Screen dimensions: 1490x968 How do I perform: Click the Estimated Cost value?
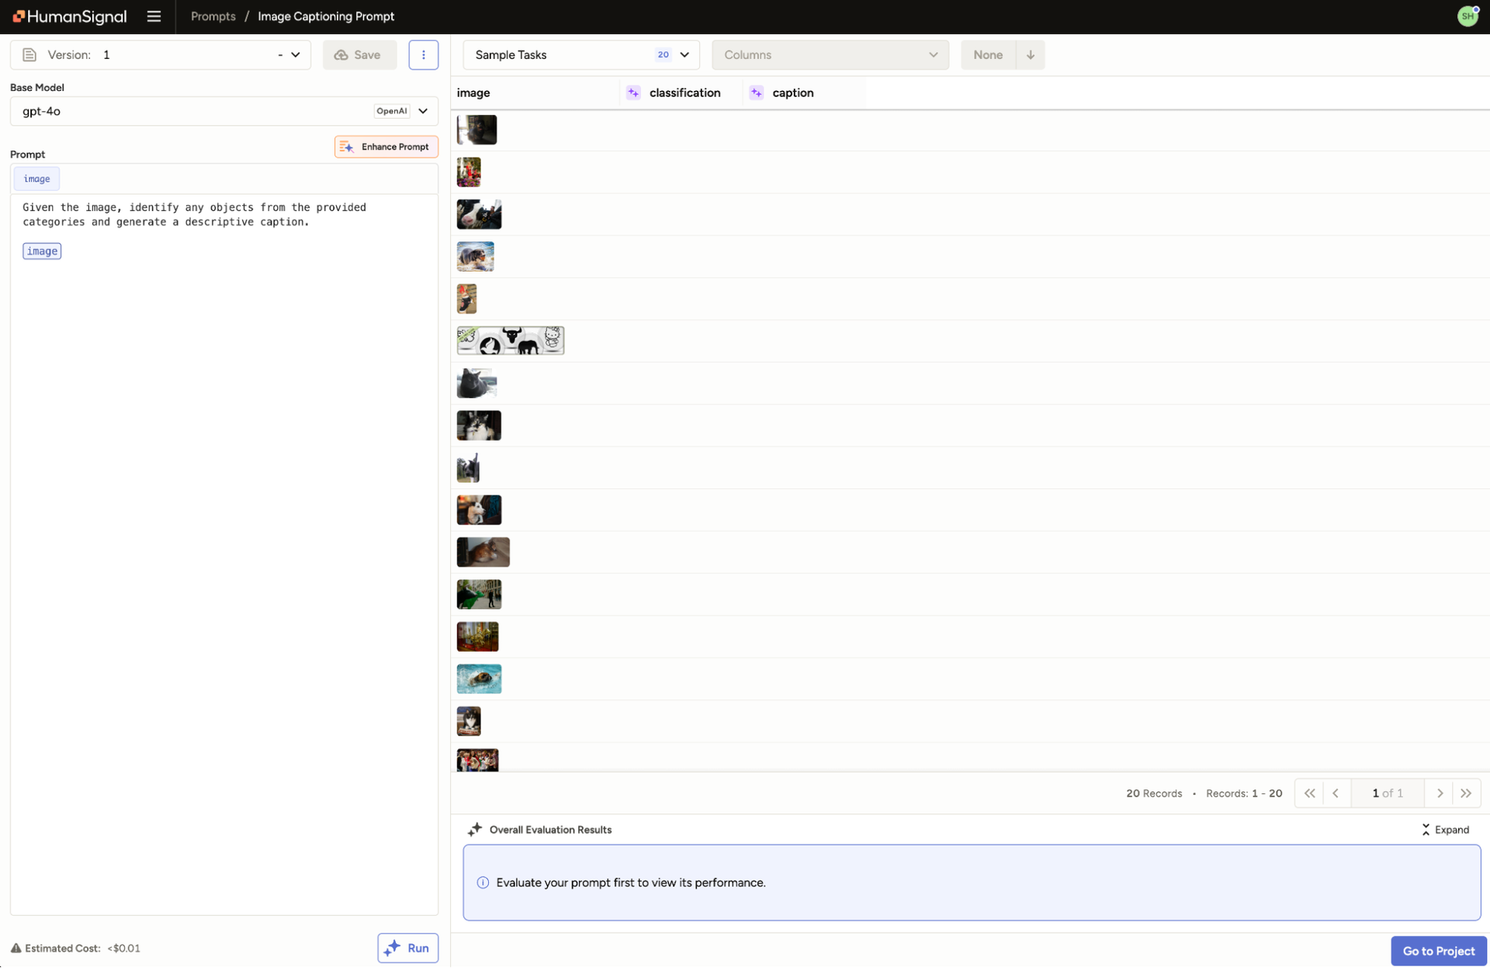123,949
